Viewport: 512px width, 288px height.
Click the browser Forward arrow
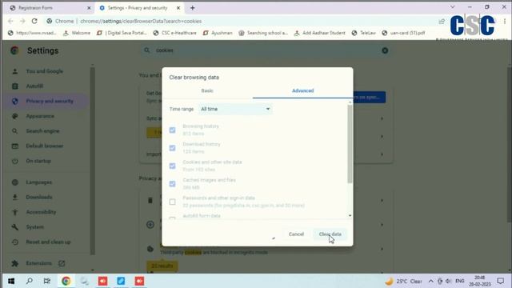pos(22,22)
